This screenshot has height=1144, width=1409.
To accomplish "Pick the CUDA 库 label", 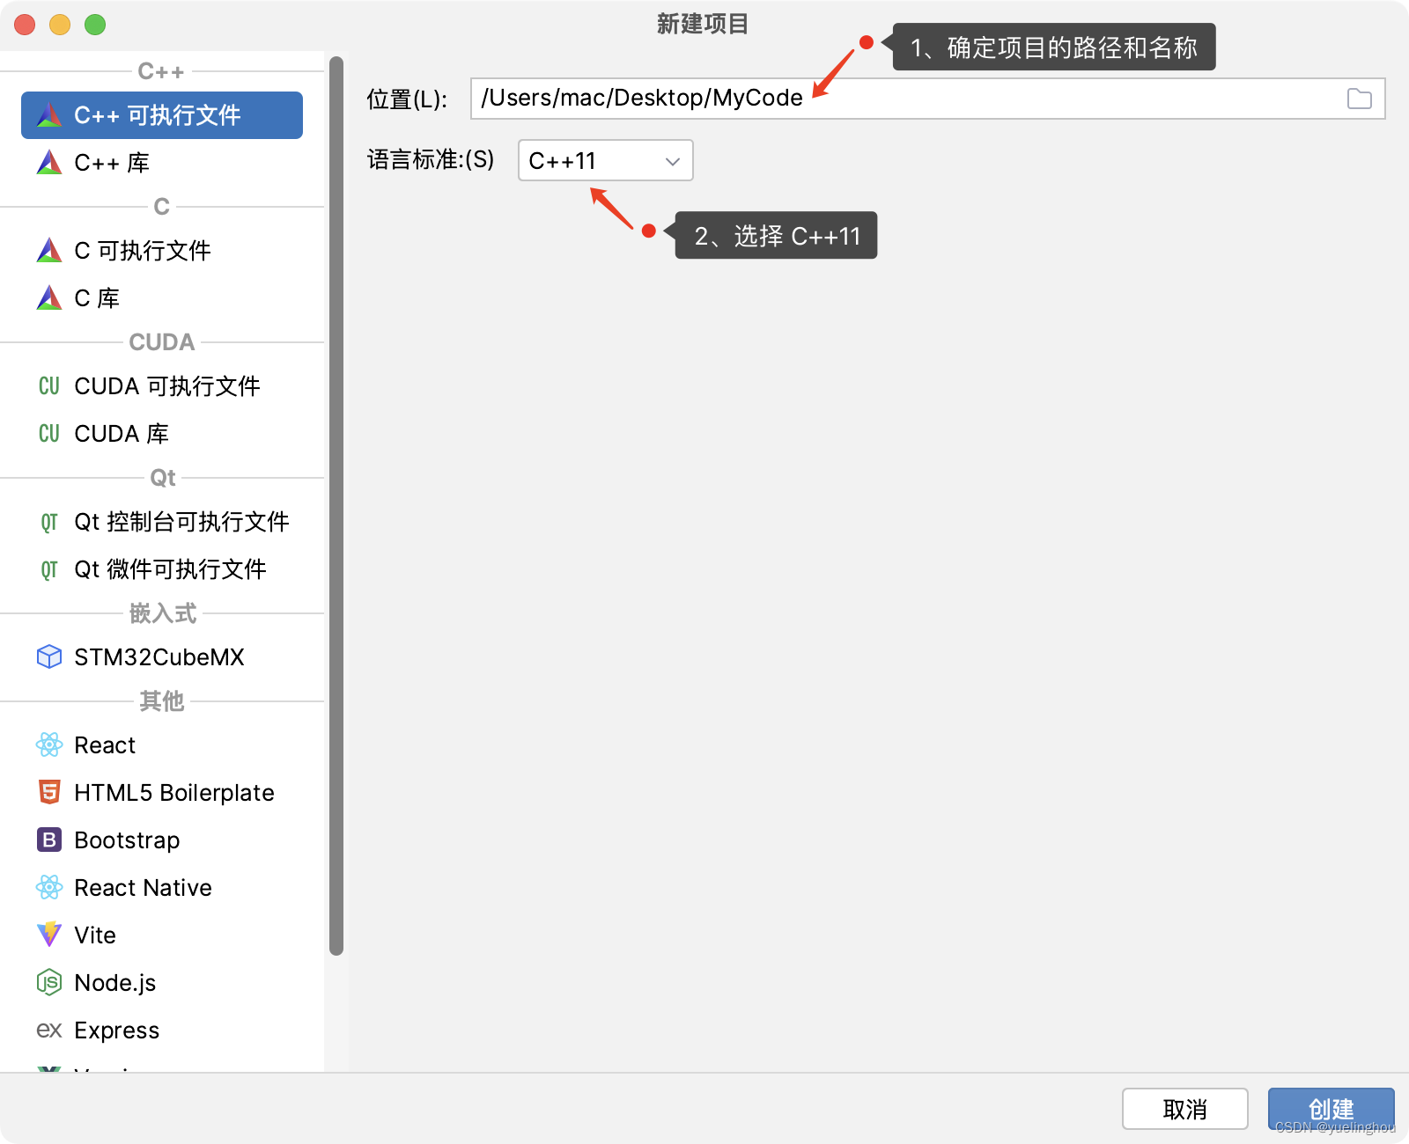I will [x=122, y=434].
